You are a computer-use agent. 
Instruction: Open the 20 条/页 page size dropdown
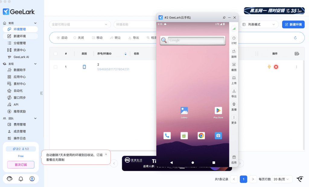[282, 179]
